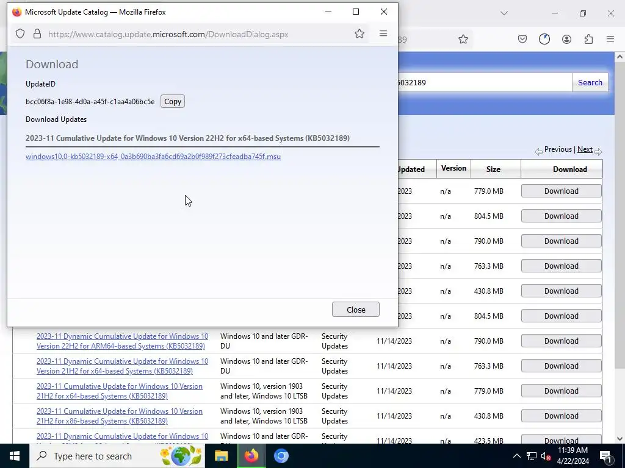Image resolution: width=625 pixels, height=468 pixels.
Task: Click the Previous results link
Action: 558,149
